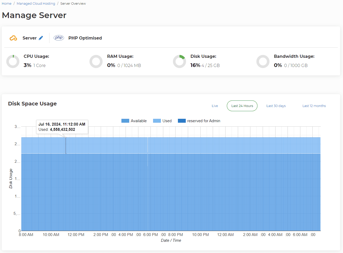Click the PHP Optimised label

tap(85, 38)
